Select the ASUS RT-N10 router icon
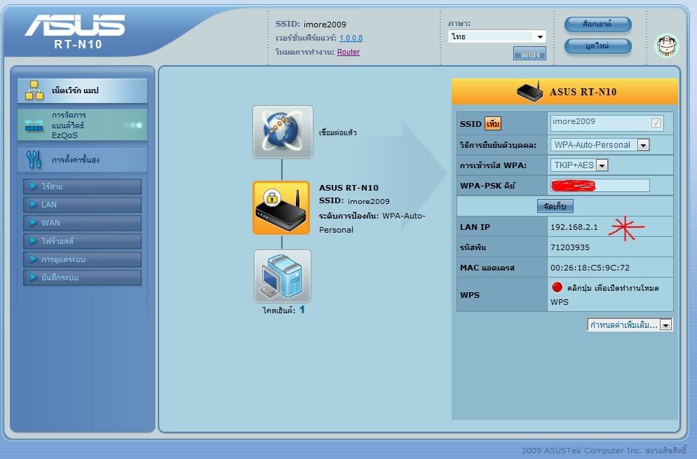The height and width of the screenshot is (459, 697). [281, 208]
